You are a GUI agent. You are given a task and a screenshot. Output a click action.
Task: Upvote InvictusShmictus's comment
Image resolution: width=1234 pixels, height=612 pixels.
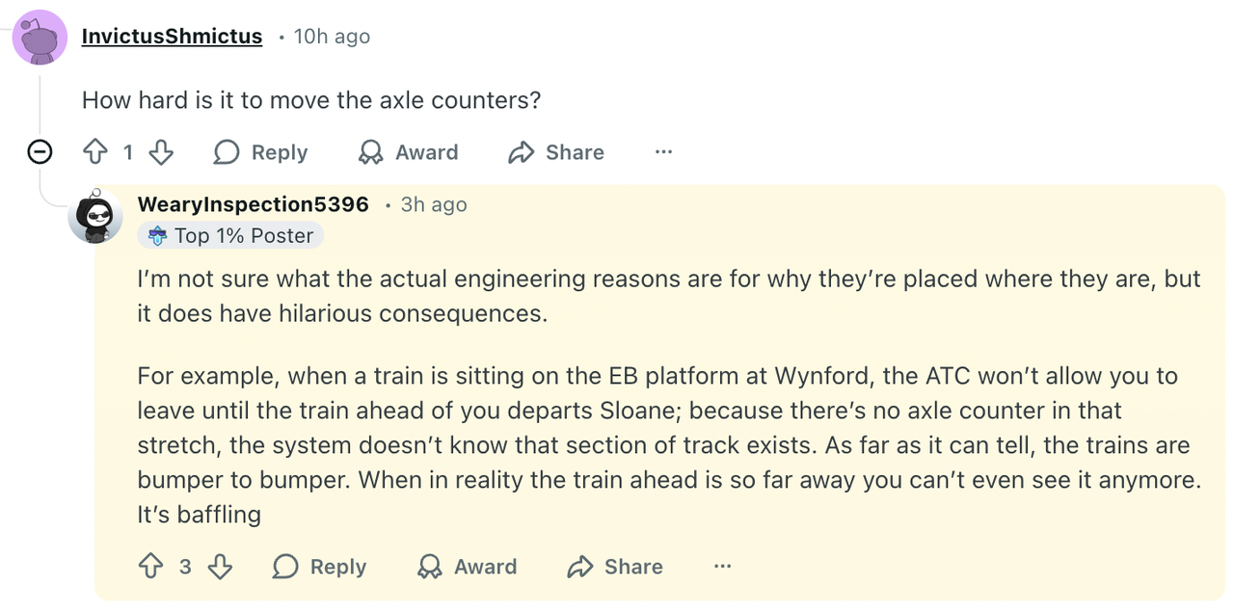[x=94, y=152]
